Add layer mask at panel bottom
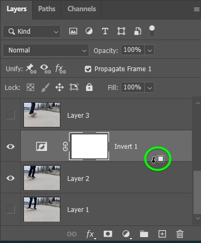The height and width of the screenshot is (243, 201). [x=108, y=234]
